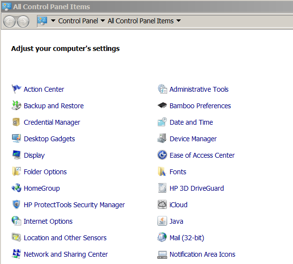Click the HomeGroup spheres icon
This screenshot has width=293, height=264.
pyautogui.click(x=17, y=188)
